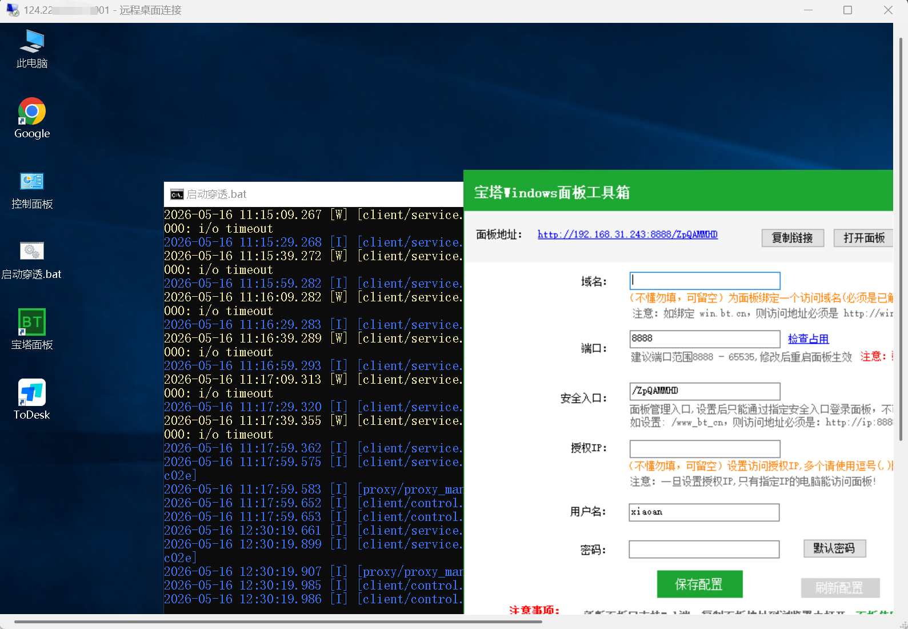The height and width of the screenshot is (629, 908).
Task: Click the 安全入口: label
Action: click(x=583, y=398)
